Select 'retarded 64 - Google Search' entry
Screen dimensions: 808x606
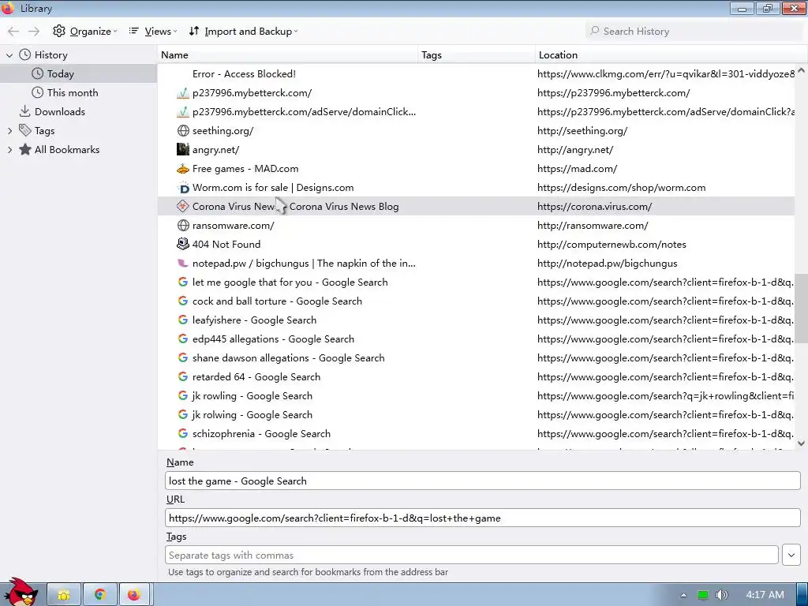click(476, 377)
